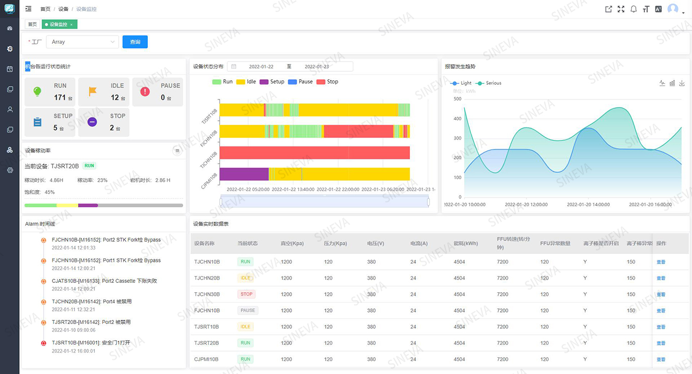
Task: Click 查看 link for TJCHN30B row
Action: [661, 294]
